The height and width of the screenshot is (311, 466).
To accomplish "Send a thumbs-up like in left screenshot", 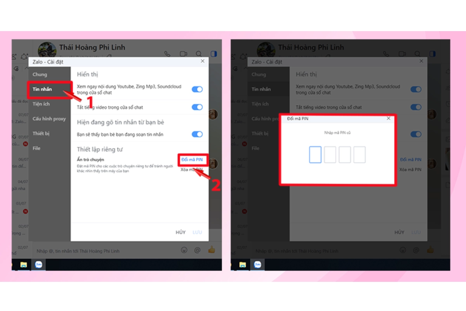I will coord(212,250).
